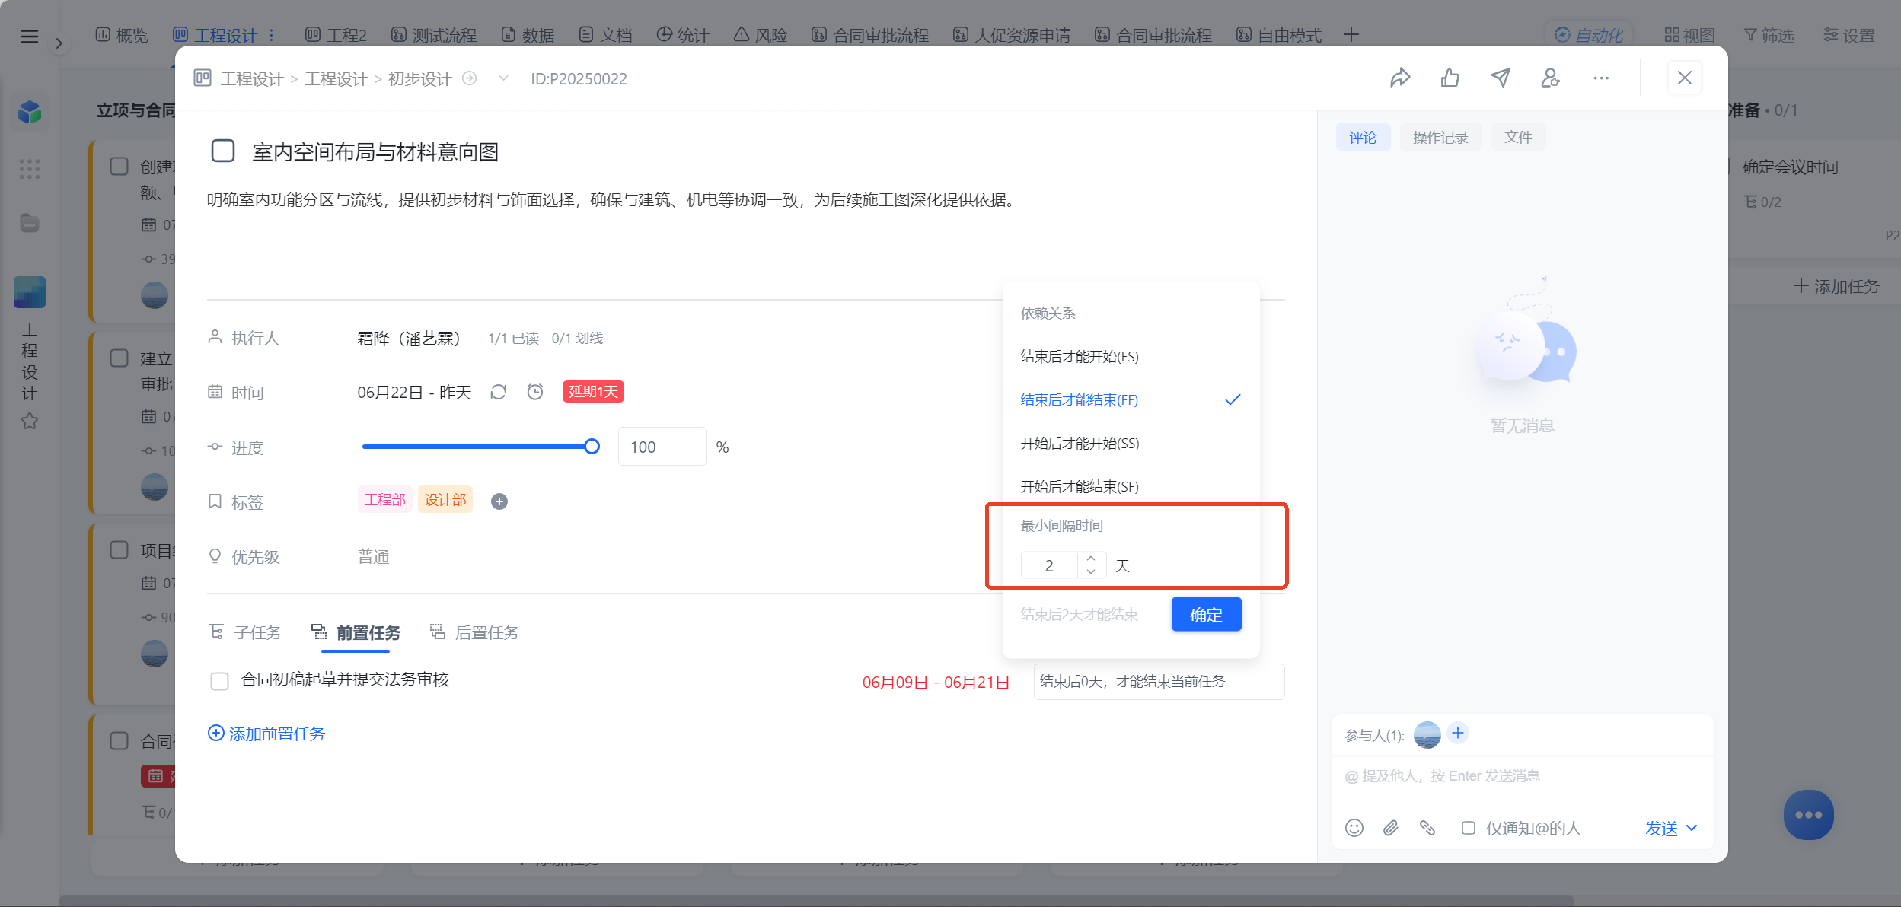
Task: Click the 工程部 tag
Action: click(385, 500)
